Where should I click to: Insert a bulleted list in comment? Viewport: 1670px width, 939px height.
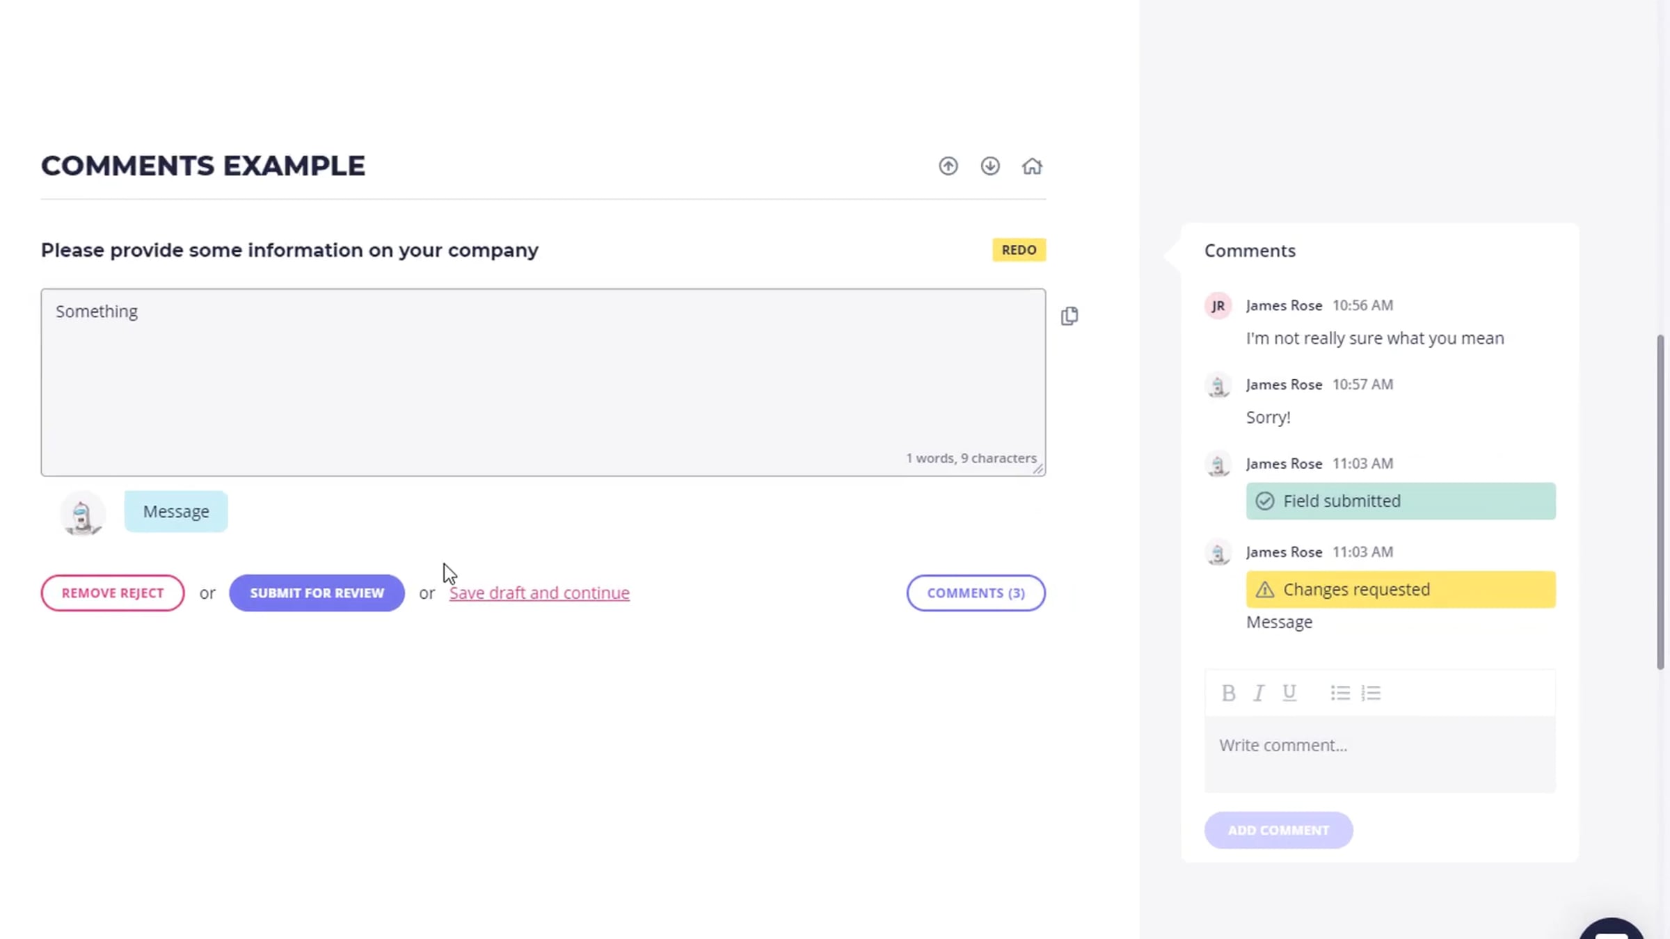pyautogui.click(x=1340, y=693)
